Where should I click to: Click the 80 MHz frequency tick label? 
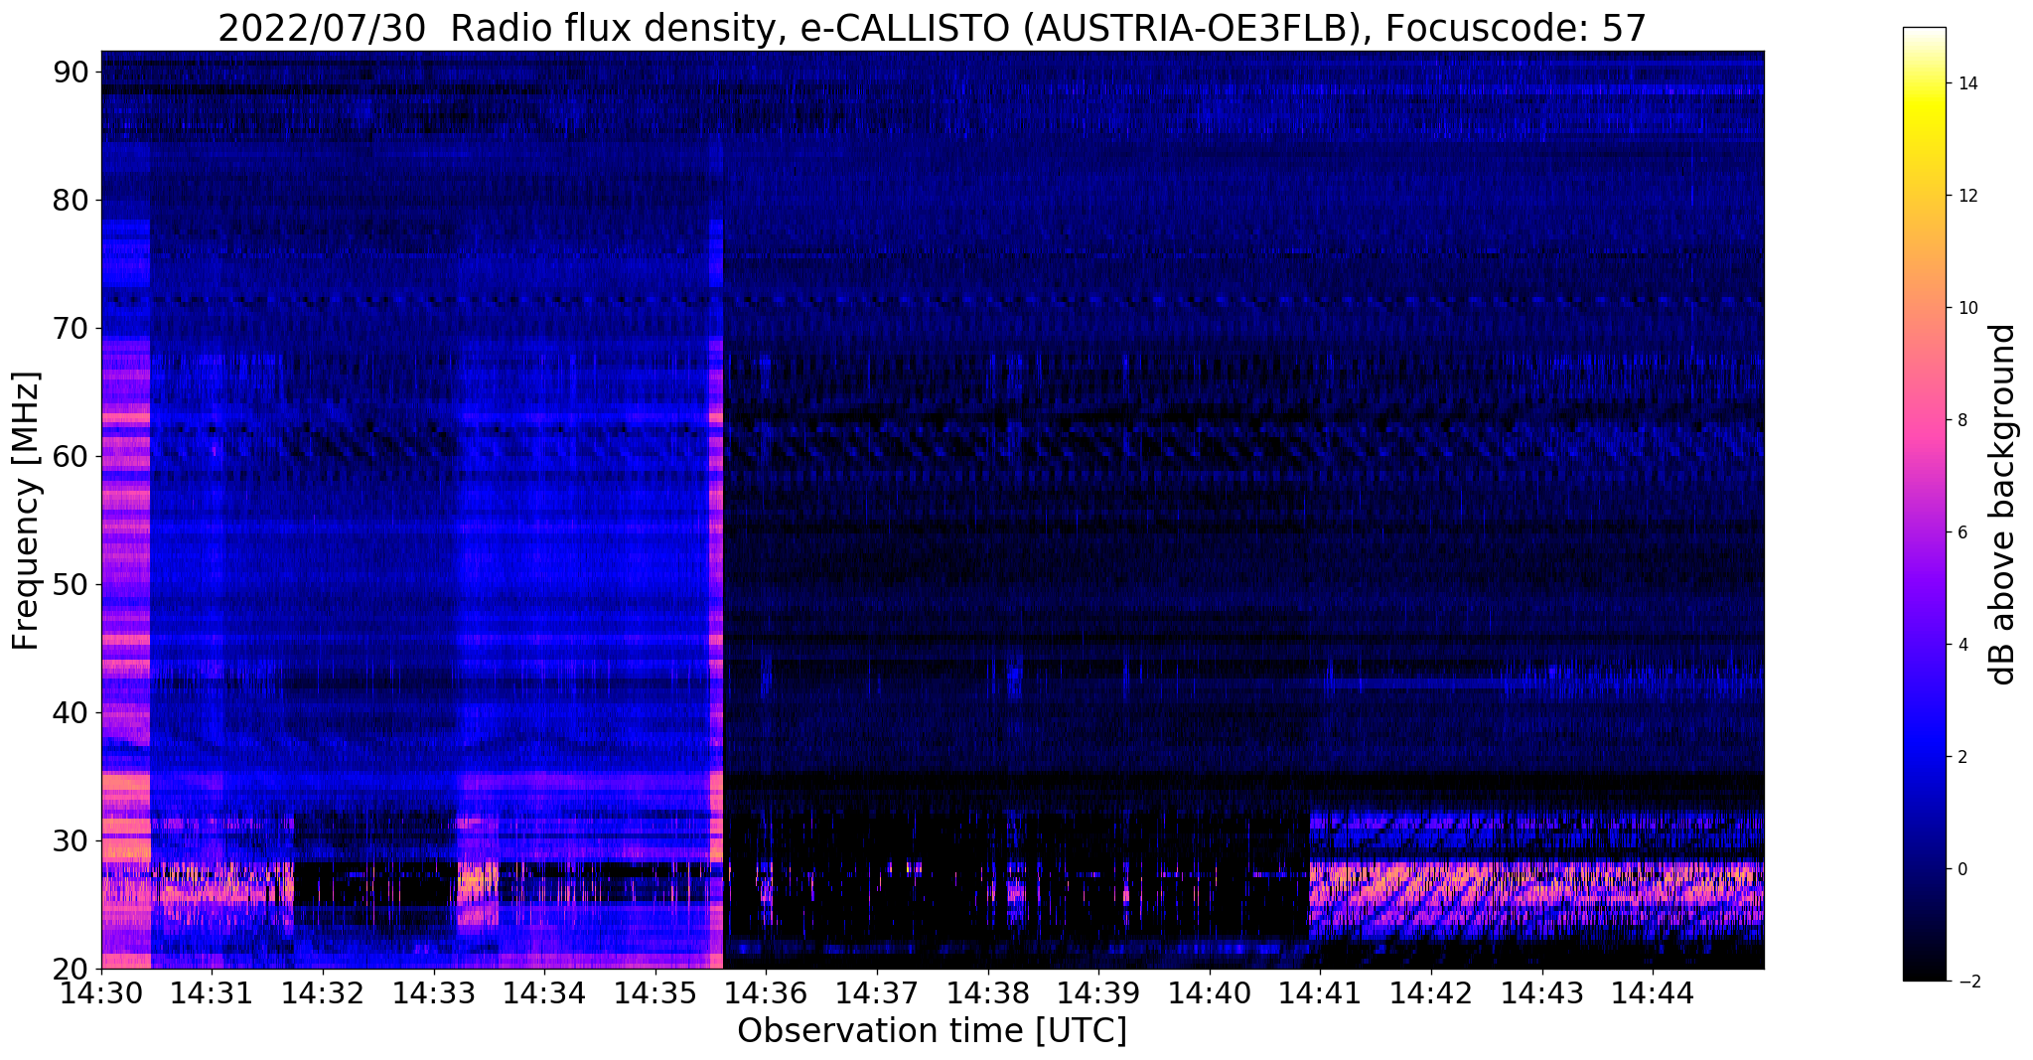(70, 201)
